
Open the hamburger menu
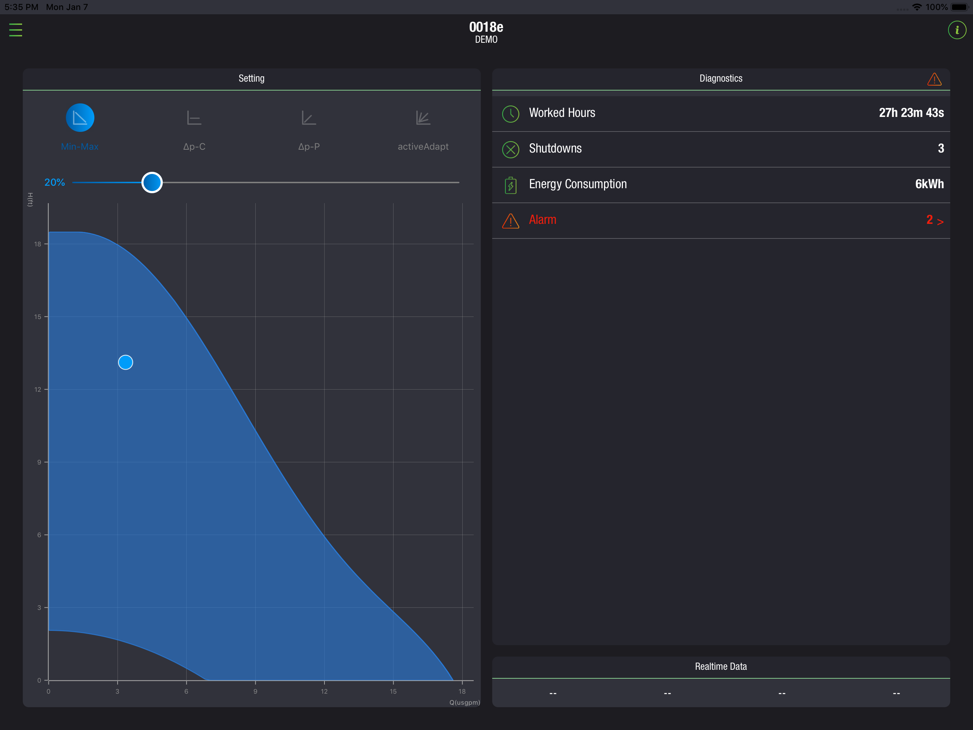15,30
